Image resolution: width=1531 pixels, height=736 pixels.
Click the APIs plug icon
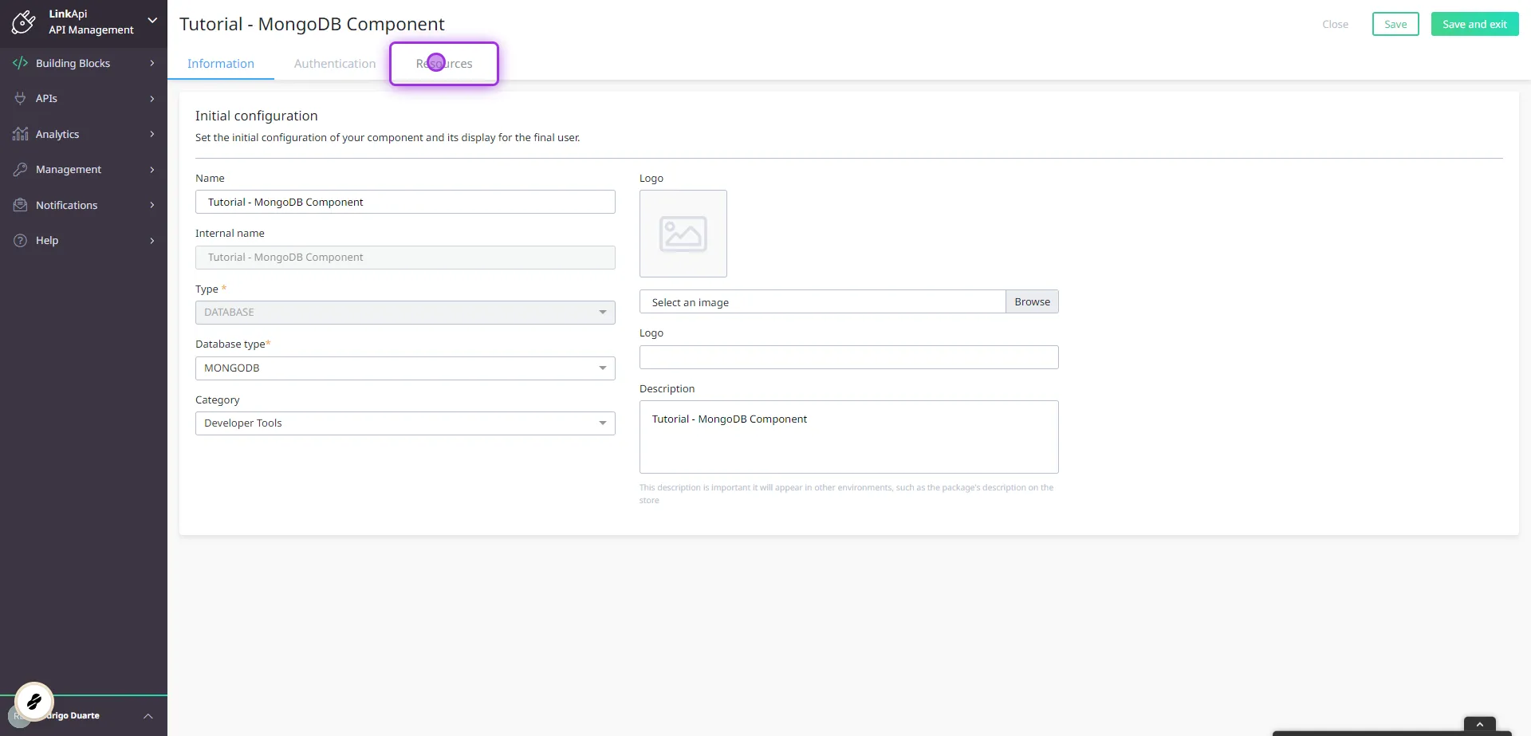tap(21, 98)
